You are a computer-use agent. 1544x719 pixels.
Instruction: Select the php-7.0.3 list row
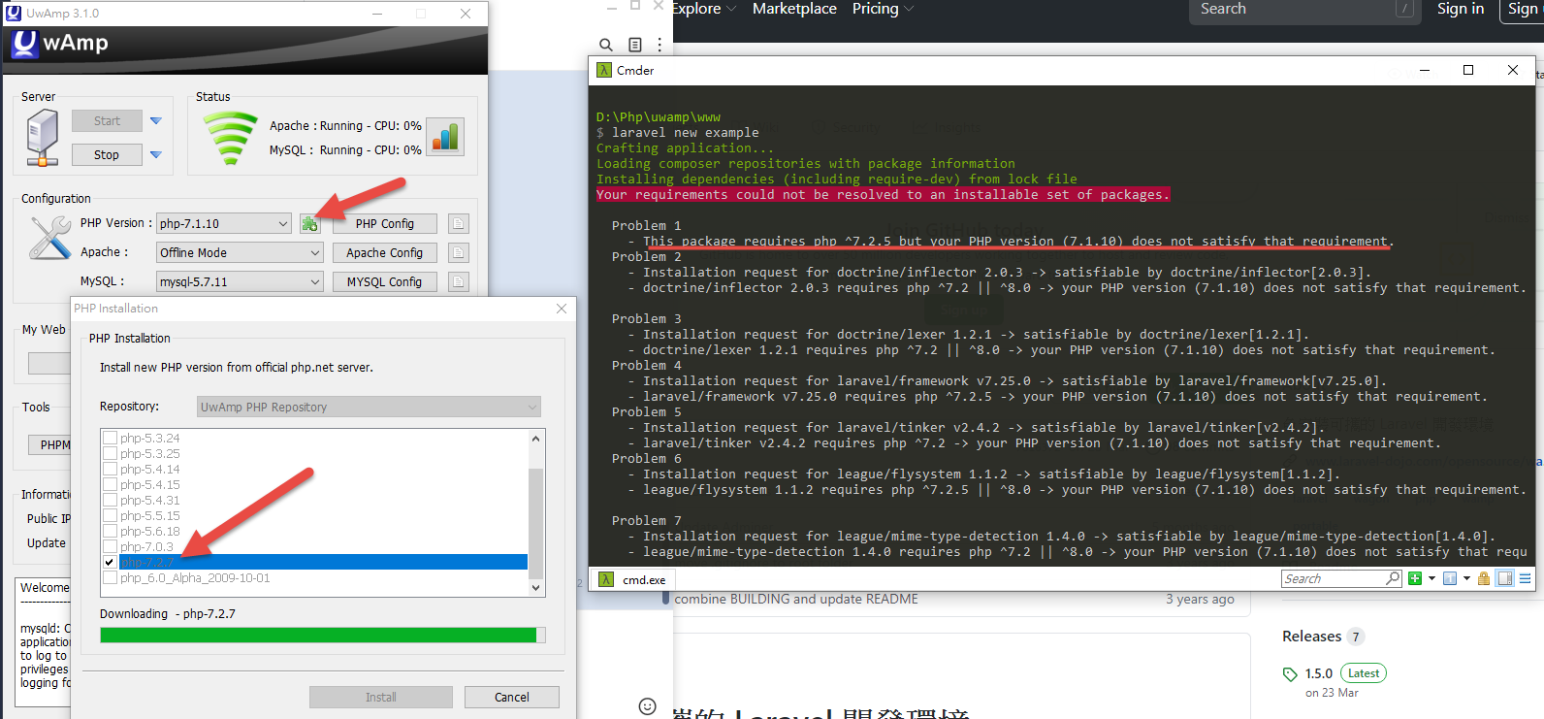(314, 547)
